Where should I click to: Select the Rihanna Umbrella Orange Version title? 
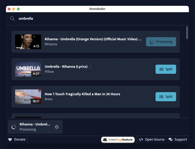pos(93,39)
